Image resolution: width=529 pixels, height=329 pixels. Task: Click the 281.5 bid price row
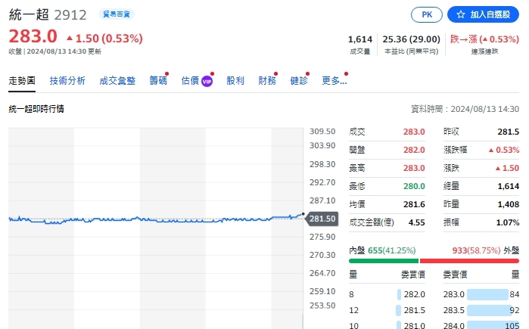[x=387, y=310]
